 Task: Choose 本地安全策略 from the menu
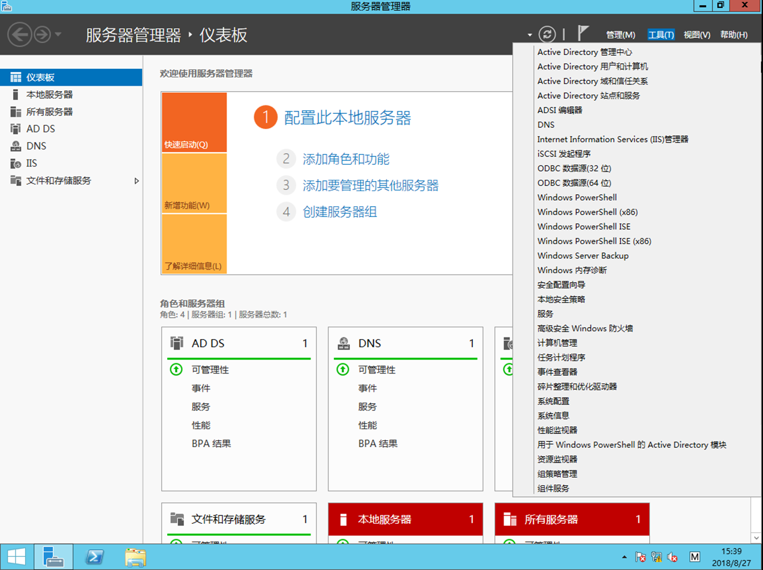coord(562,299)
